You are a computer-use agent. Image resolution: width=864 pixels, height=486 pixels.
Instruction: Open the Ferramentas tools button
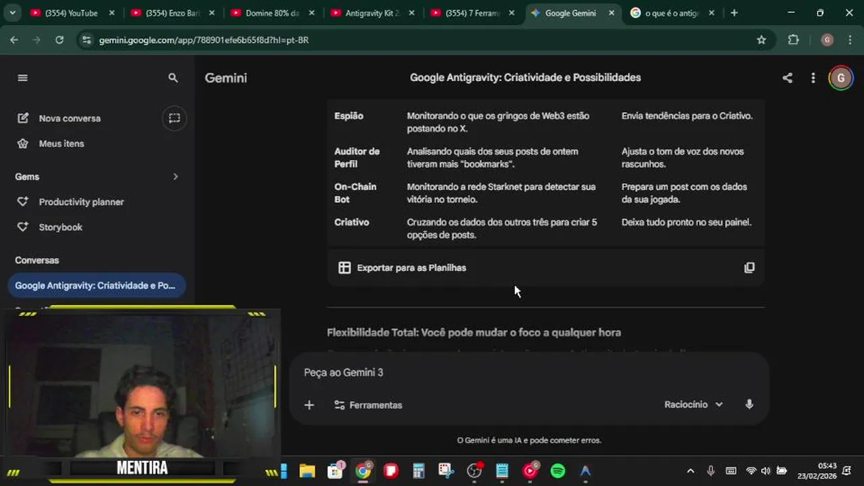[369, 405]
